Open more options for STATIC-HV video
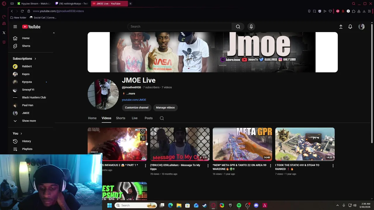This screenshot has height=210, width=374. (x=333, y=166)
